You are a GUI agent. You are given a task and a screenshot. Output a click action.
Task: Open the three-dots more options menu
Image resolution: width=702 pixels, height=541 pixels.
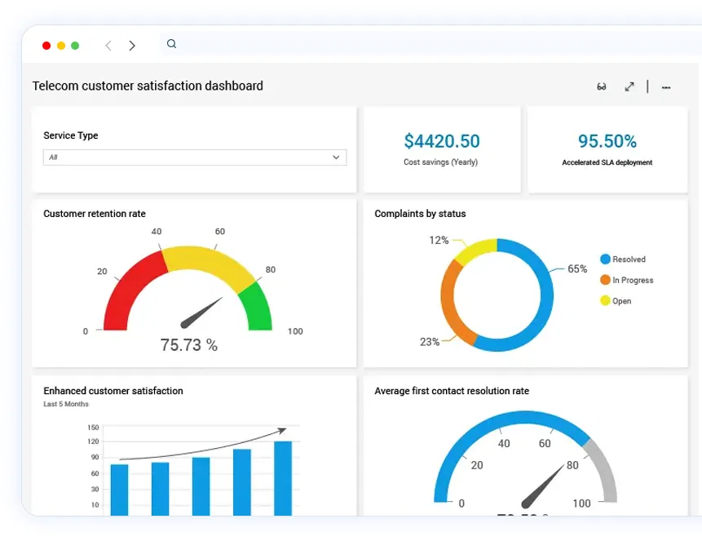[666, 87]
